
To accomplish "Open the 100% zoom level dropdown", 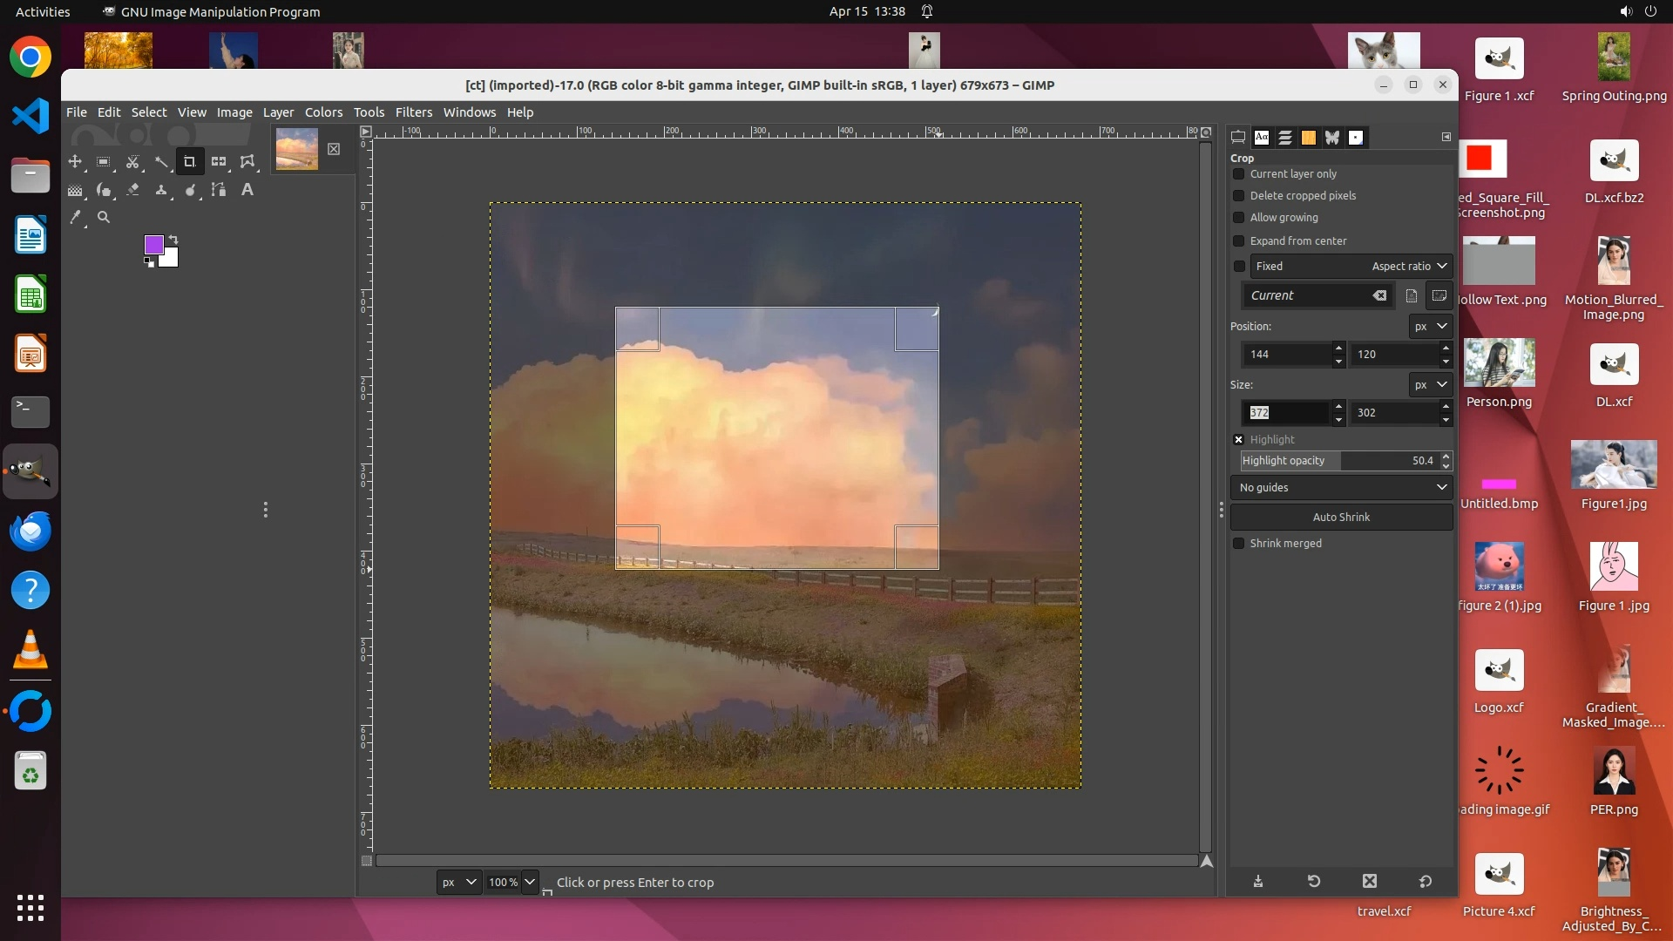I will pos(530,883).
